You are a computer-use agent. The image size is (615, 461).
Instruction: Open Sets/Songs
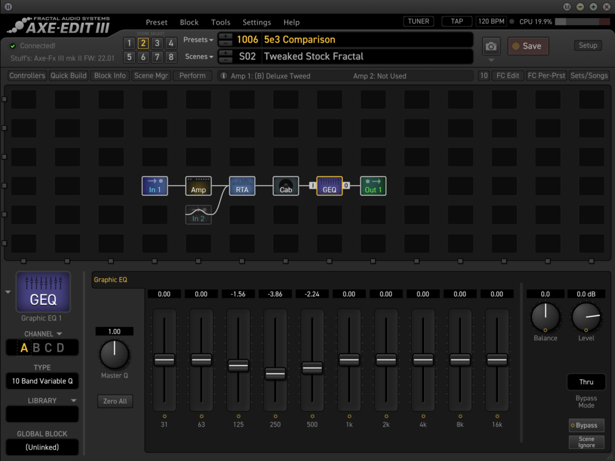pos(589,76)
